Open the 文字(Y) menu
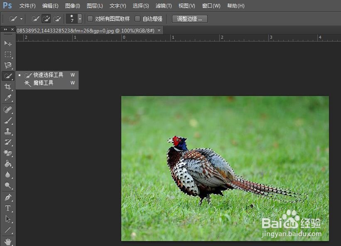 coord(118,6)
